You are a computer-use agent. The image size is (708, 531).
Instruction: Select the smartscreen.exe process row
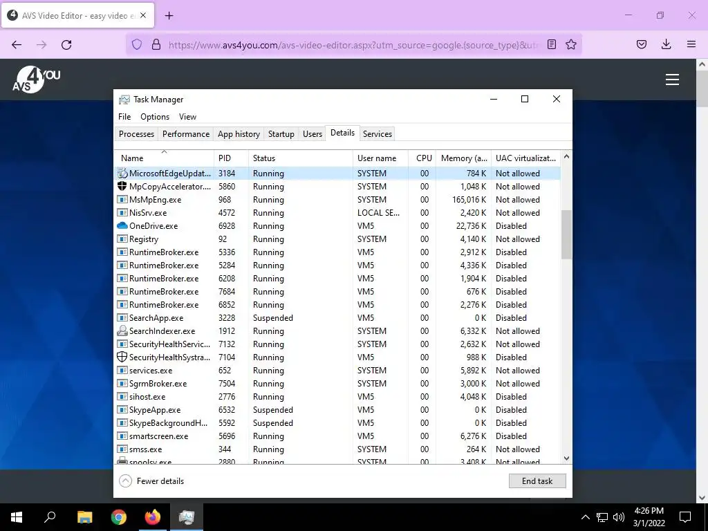coord(337,436)
